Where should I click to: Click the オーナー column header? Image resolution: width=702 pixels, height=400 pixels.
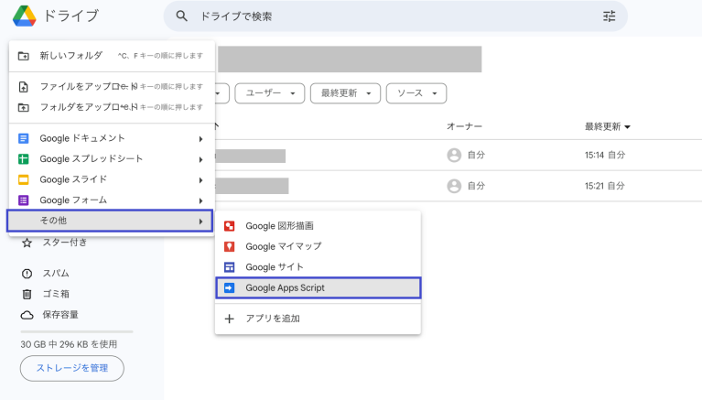(464, 126)
